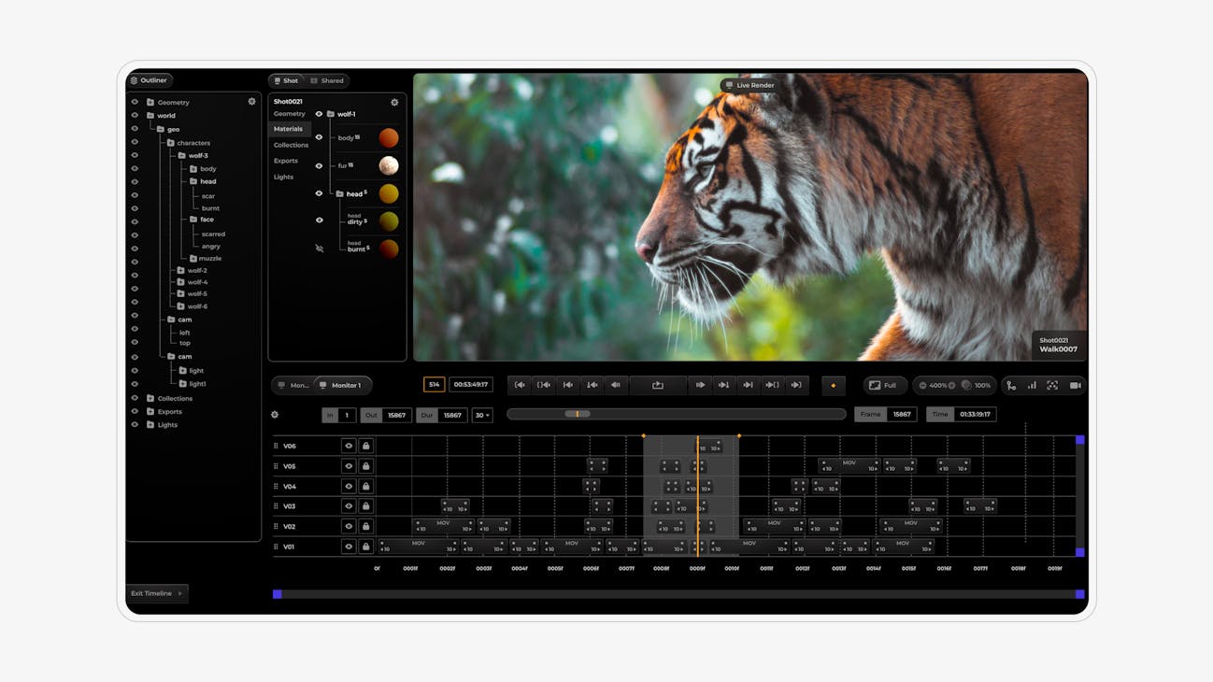Lock the V05 track
The width and height of the screenshot is (1213, 682).
(366, 466)
